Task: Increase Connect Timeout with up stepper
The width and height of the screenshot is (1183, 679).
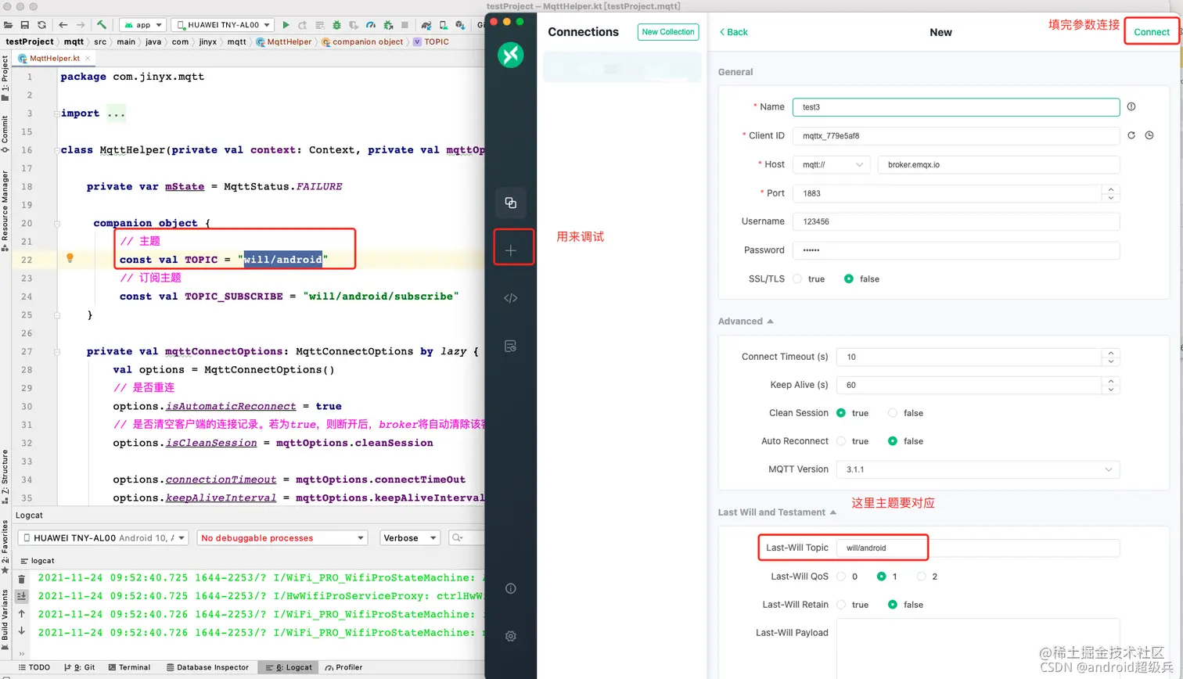Action: 1111,353
